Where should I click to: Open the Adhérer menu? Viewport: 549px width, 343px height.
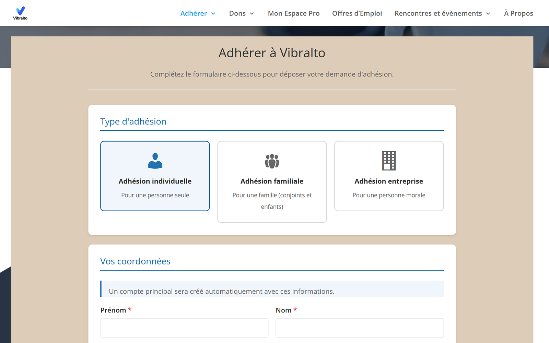194,13
